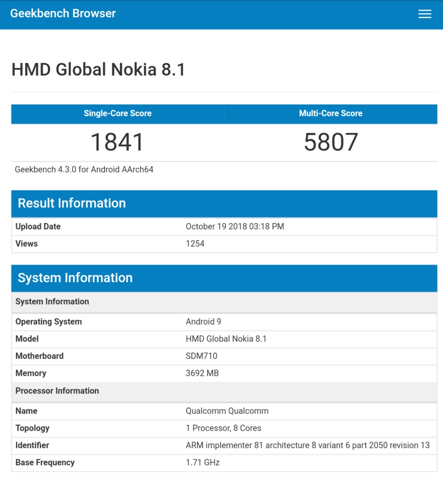Select the ARM implementer 81 identifier value
The image size is (443, 482).
[x=308, y=446]
